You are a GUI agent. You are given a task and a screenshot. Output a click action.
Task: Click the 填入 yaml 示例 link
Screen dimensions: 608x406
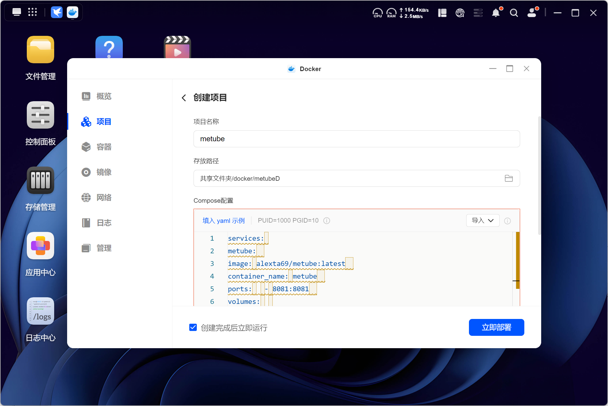pyautogui.click(x=223, y=221)
